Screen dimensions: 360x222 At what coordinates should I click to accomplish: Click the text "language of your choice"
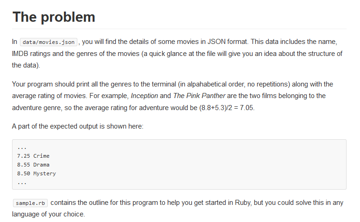pos(48,214)
